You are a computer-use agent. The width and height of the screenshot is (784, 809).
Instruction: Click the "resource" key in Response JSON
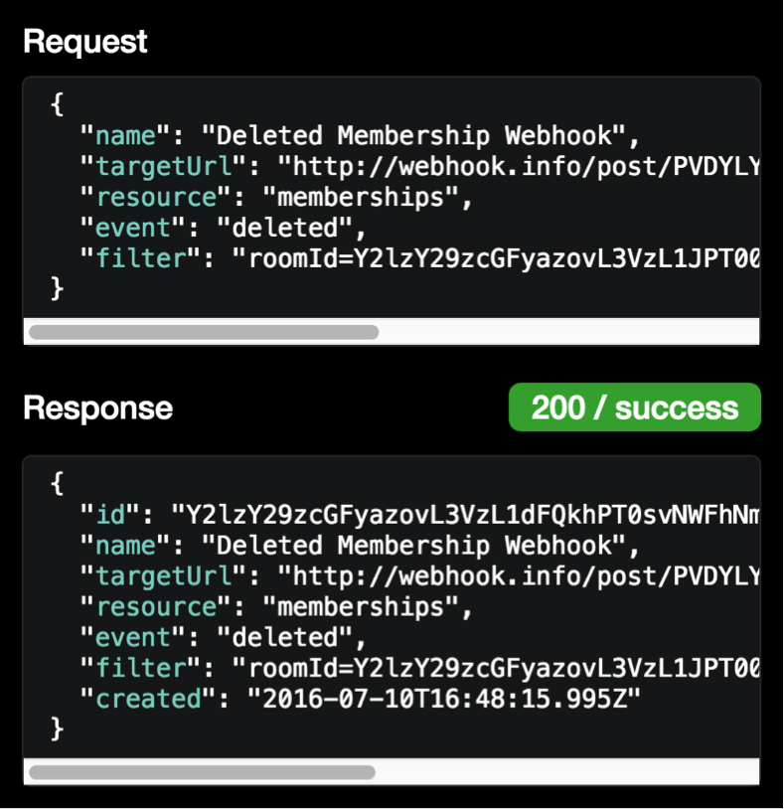click(x=156, y=607)
